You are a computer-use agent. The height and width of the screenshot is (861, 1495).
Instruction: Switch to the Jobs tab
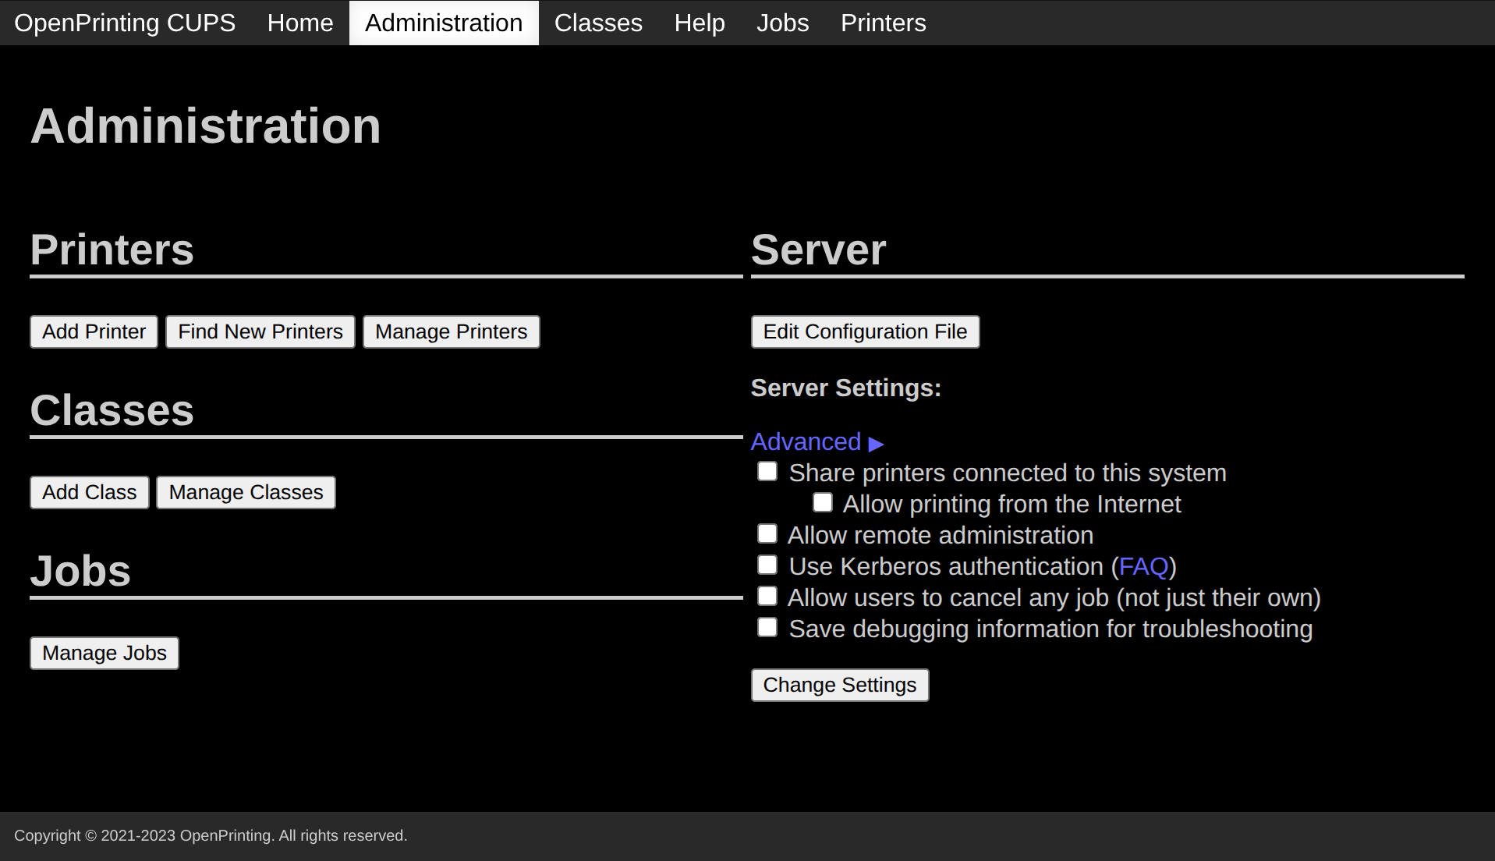pos(782,23)
